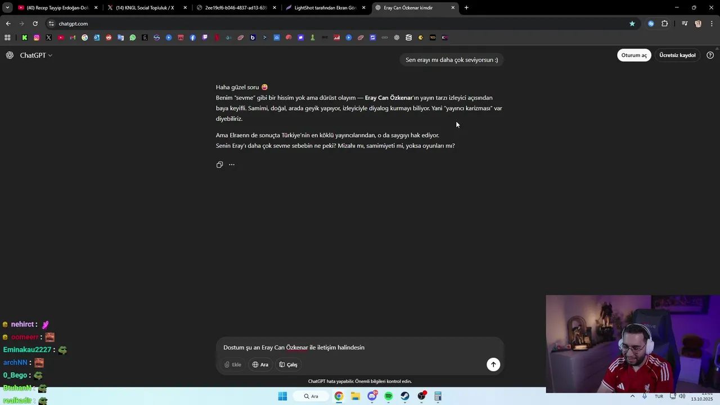Viewport: 720px width, 405px height.
Task: Open the Chrome extensions puzzle icon
Action: 665,24
